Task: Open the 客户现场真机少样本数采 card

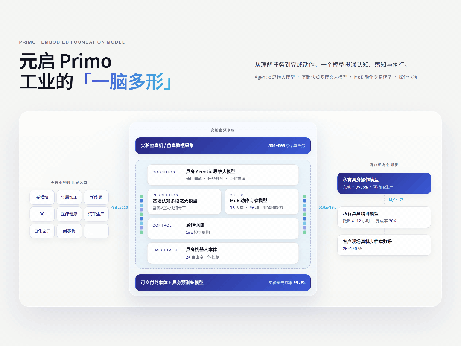Action: (384, 245)
